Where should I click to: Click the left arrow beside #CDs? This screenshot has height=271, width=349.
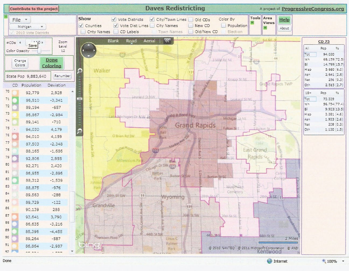coord(20,43)
